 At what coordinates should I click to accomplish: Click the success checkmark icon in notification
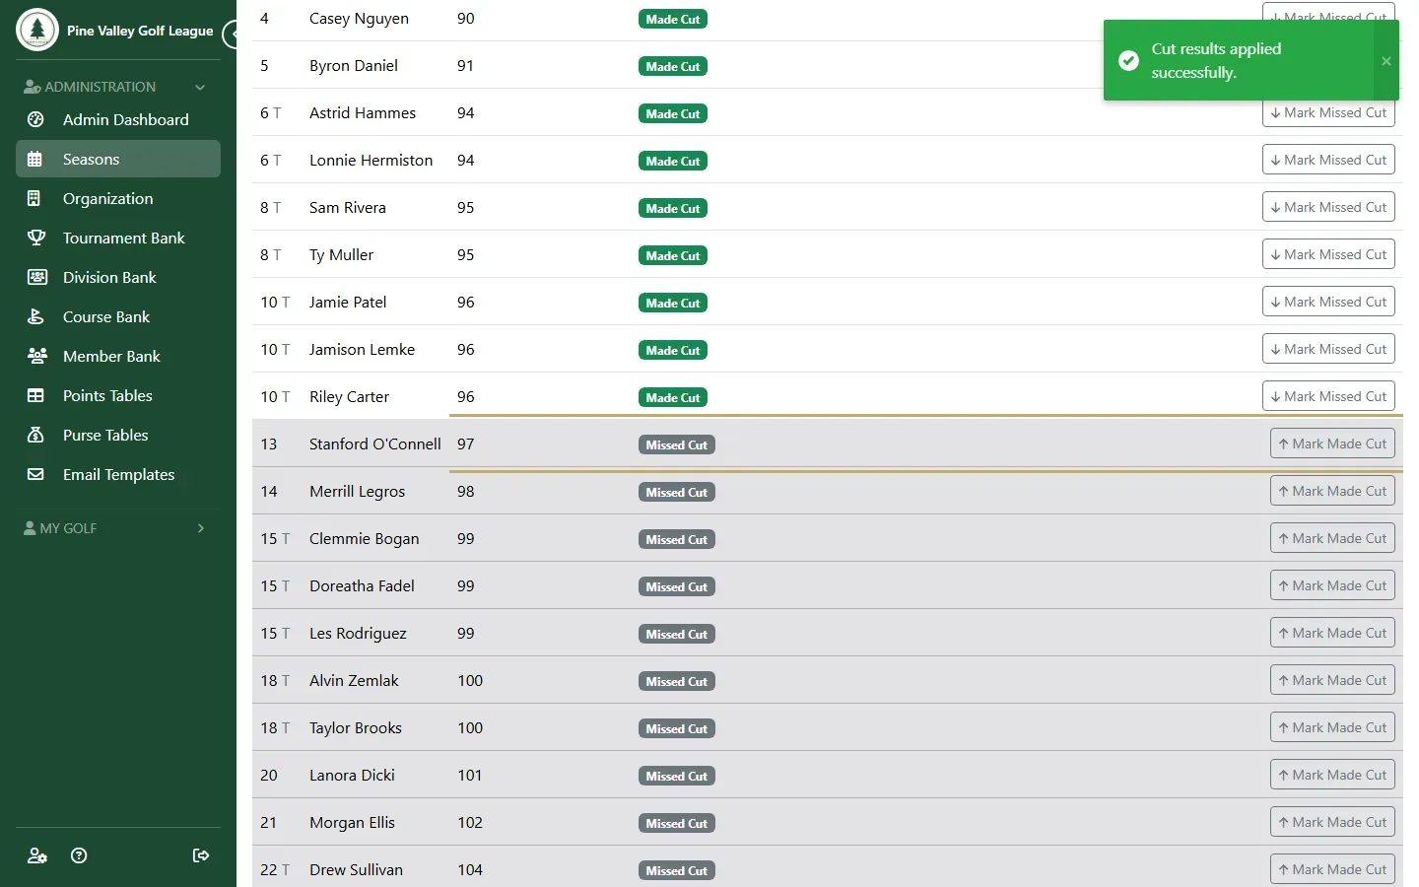point(1129,61)
